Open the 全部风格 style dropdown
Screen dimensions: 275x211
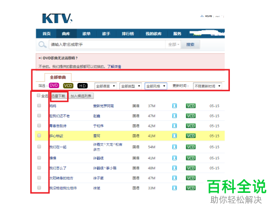[156, 86]
